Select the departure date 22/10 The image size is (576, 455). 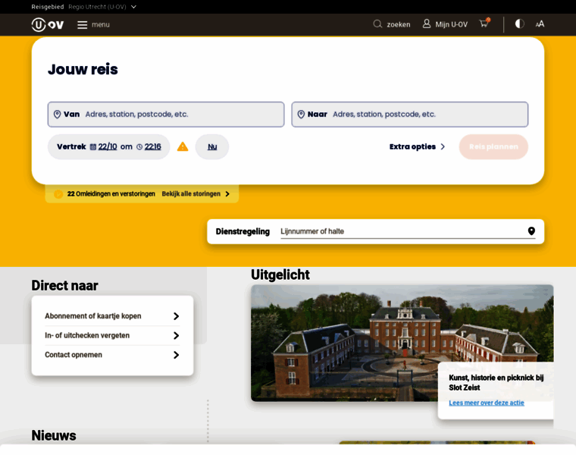point(107,147)
